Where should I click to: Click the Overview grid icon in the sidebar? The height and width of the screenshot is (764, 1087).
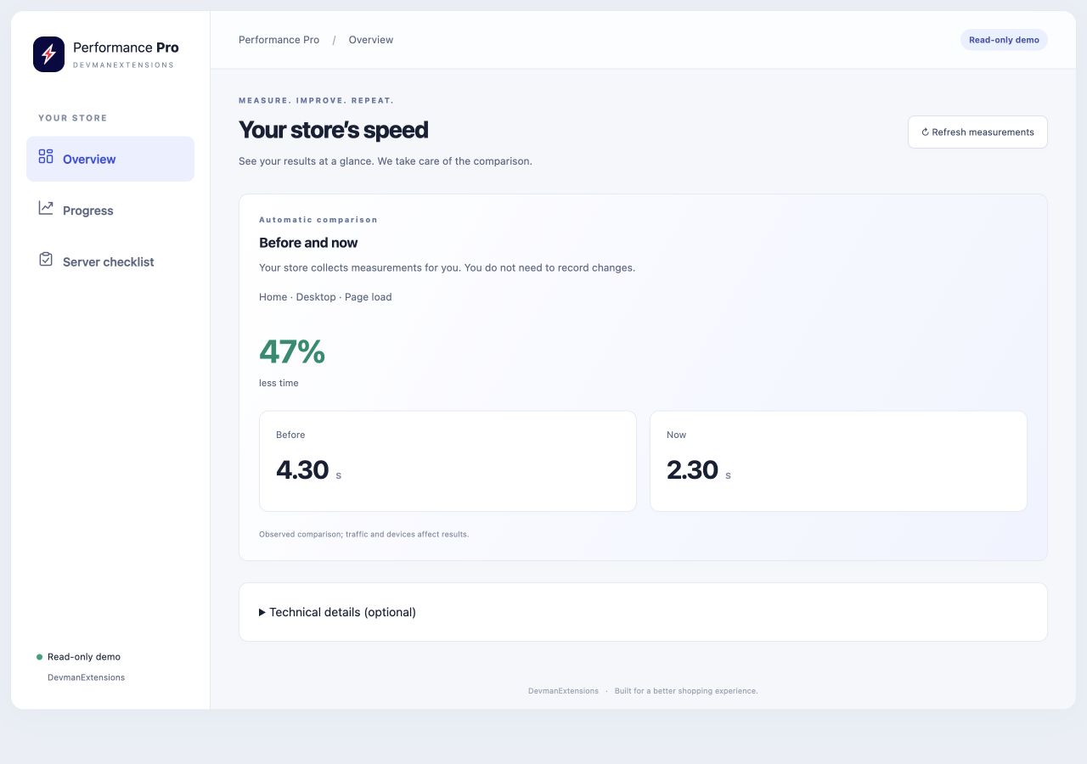pyautogui.click(x=46, y=156)
